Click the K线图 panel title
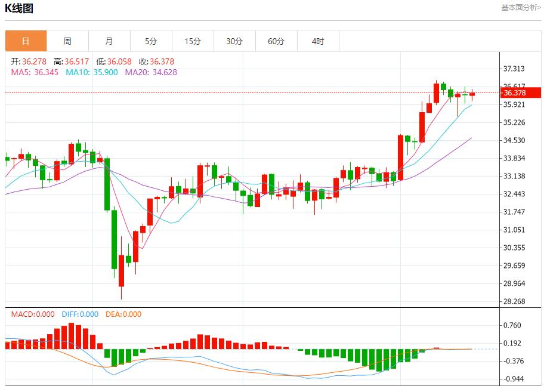 click(x=19, y=8)
